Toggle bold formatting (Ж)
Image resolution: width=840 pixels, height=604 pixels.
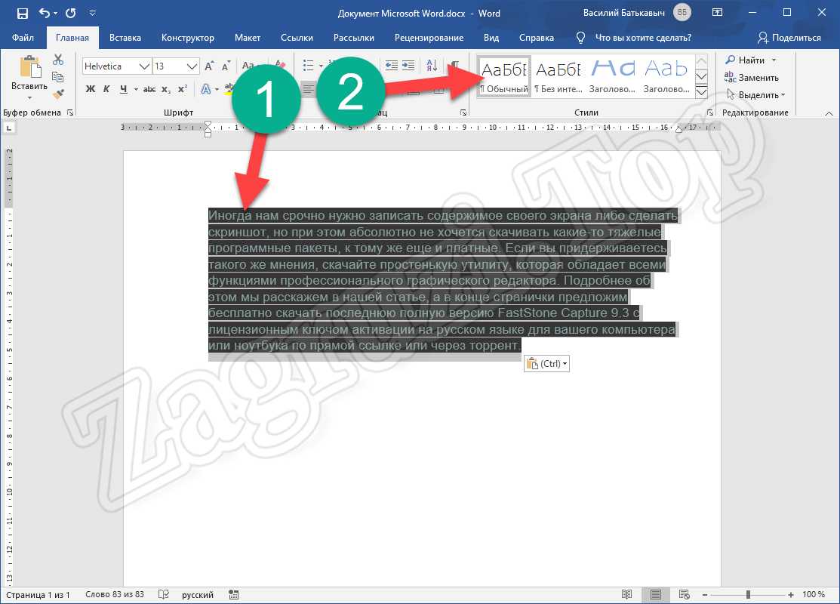(91, 89)
